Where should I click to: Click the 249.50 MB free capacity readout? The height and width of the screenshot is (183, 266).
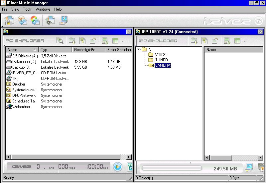tap(225, 169)
